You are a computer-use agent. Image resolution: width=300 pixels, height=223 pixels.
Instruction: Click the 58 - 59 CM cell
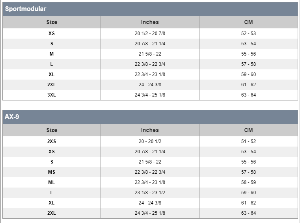tap(248, 182)
